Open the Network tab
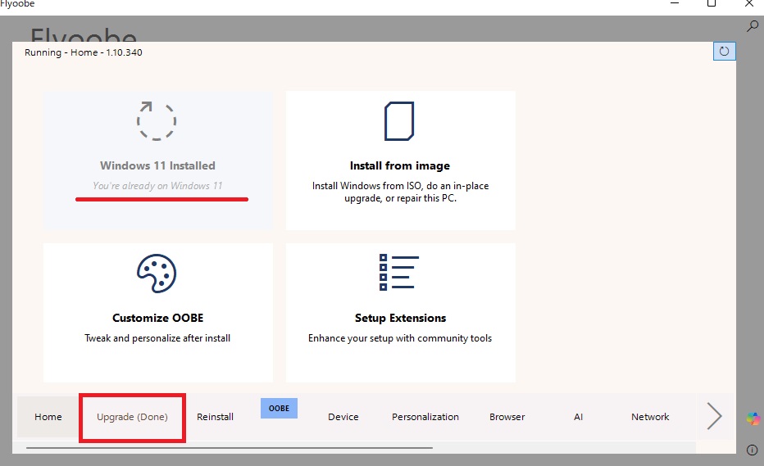Image resolution: width=764 pixels, height=466 pixels. [650, 417]
